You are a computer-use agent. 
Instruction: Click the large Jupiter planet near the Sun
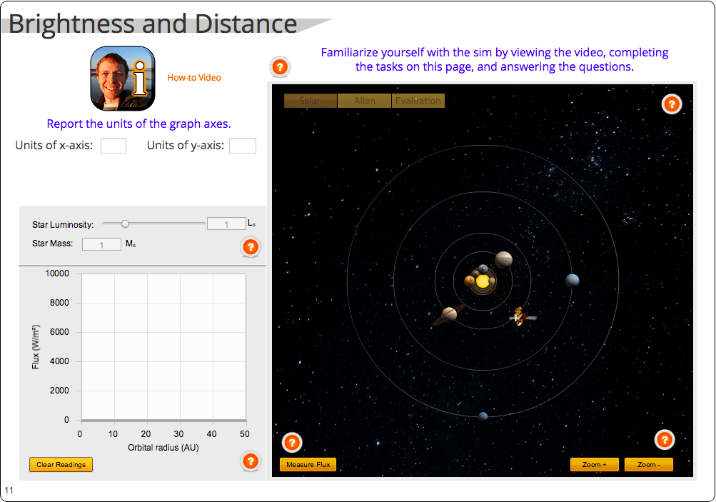503,260
